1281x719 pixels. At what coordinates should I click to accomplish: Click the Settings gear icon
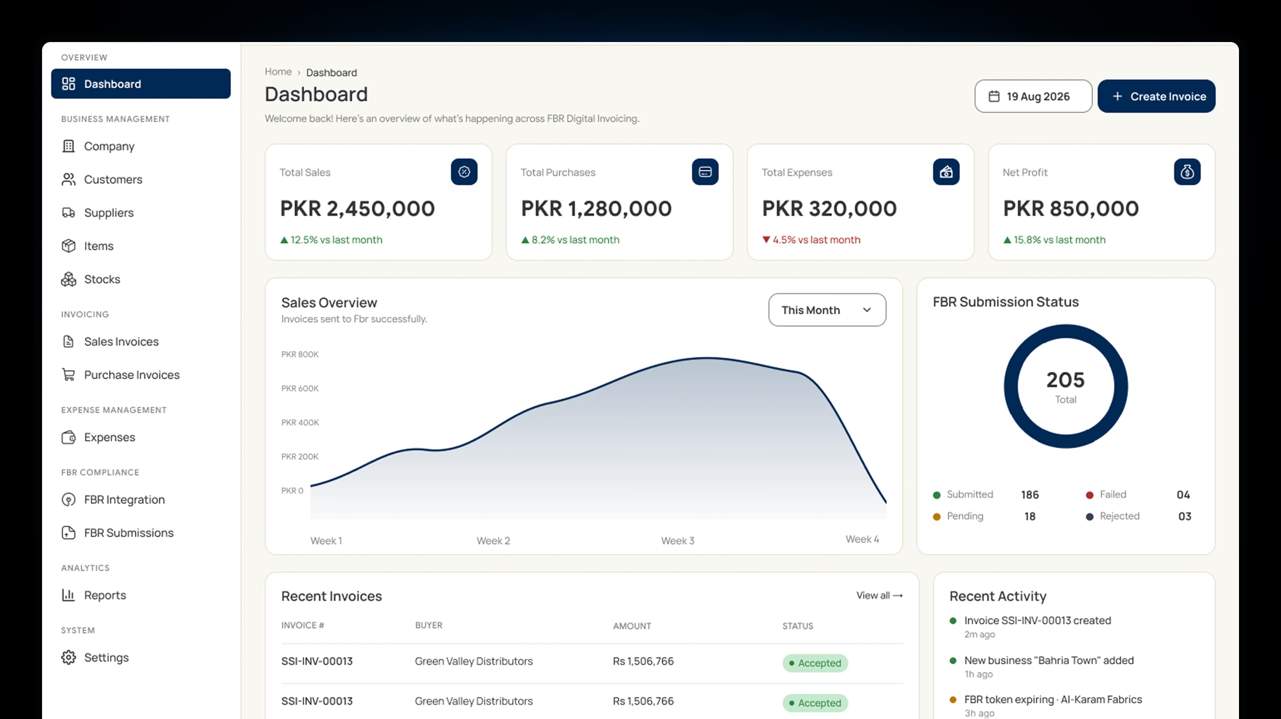click(x=69, y=657)
